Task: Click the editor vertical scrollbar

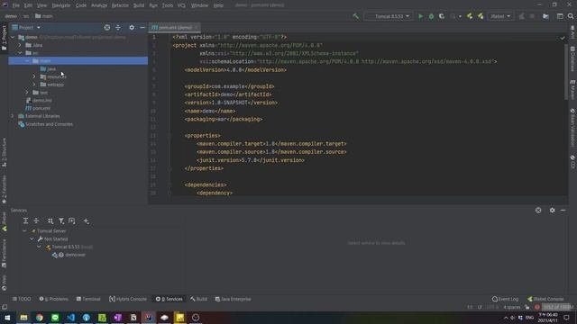Action: 565,72
